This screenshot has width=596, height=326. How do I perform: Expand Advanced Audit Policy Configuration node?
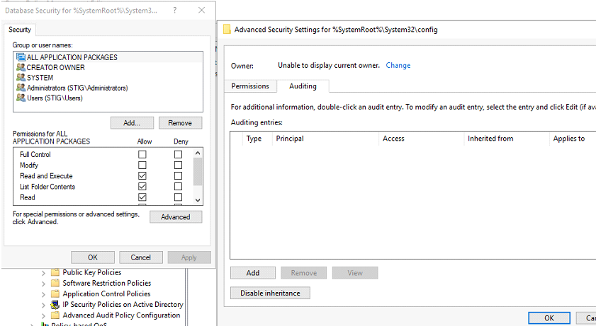(x=44, y=315)
